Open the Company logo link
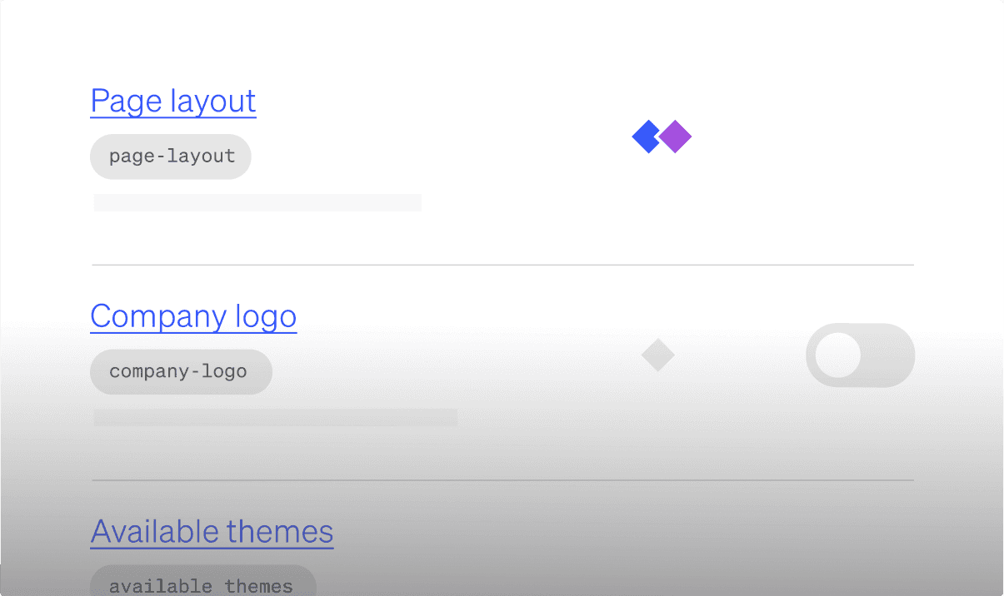 pyautogui.click(x=193, y=316)
